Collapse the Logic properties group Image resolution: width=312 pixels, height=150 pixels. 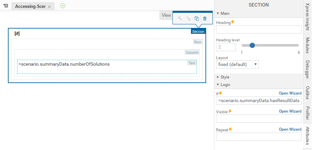click(218, 85)
